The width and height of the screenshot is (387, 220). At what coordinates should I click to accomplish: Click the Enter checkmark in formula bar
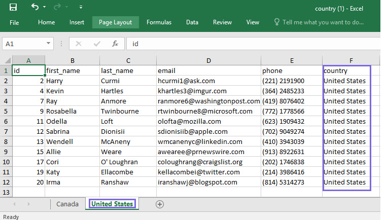96,44
